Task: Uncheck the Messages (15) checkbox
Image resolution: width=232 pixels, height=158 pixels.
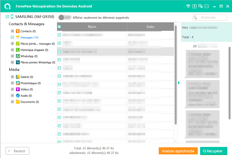Action: pos(12,37)
